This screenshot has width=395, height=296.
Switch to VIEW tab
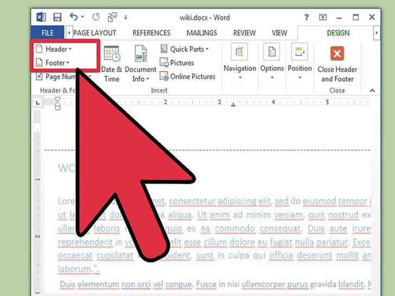pos(279,33)
